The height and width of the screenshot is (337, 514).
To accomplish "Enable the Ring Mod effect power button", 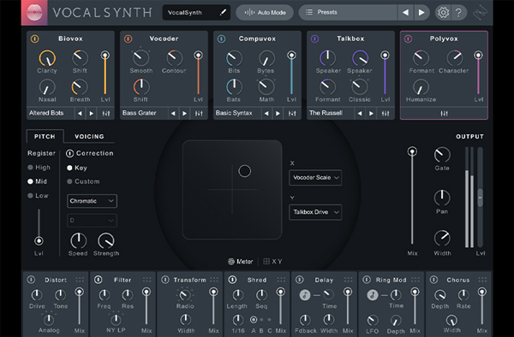I will point(367,280).
